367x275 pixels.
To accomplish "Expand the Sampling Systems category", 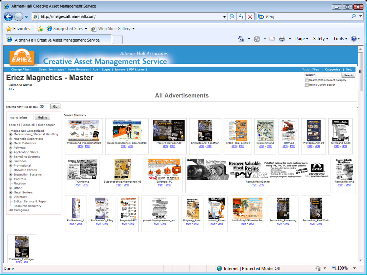I will pos(10,157).
